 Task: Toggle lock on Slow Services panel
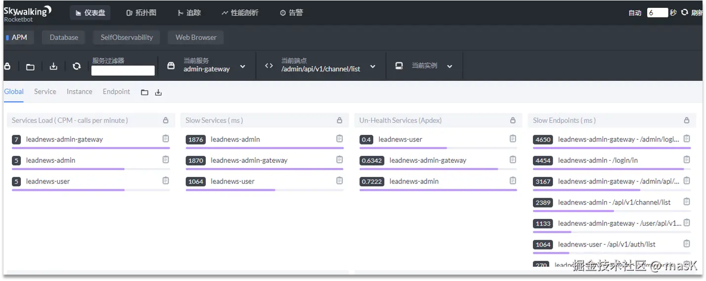pos(339,120)
